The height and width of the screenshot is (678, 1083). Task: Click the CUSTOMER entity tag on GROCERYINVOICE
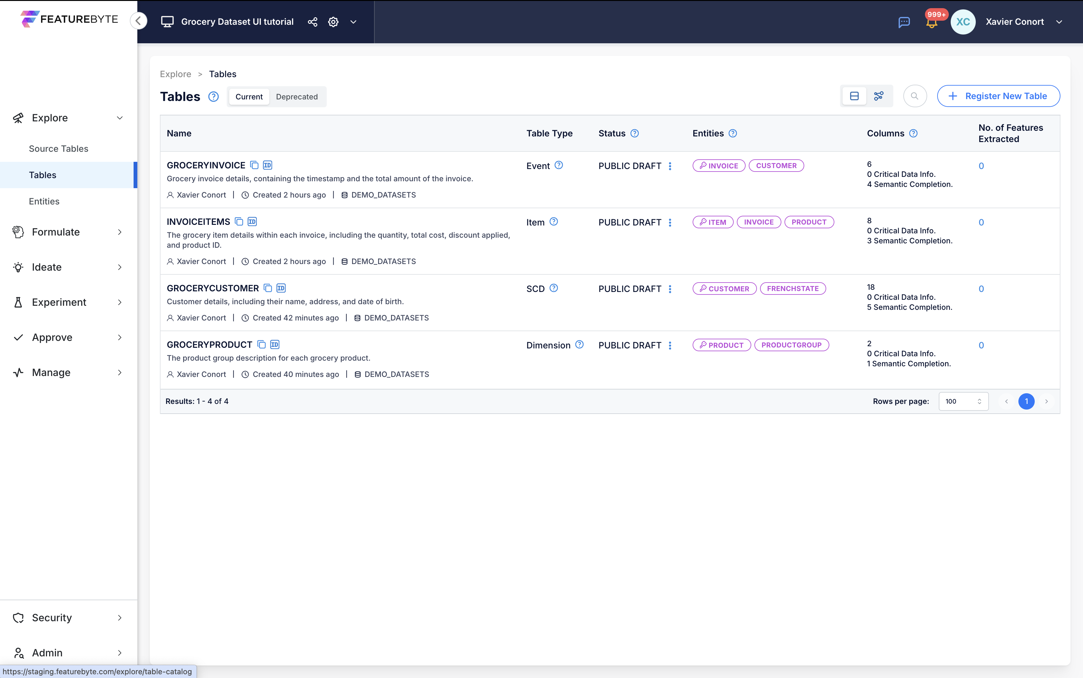pos(775,165)
